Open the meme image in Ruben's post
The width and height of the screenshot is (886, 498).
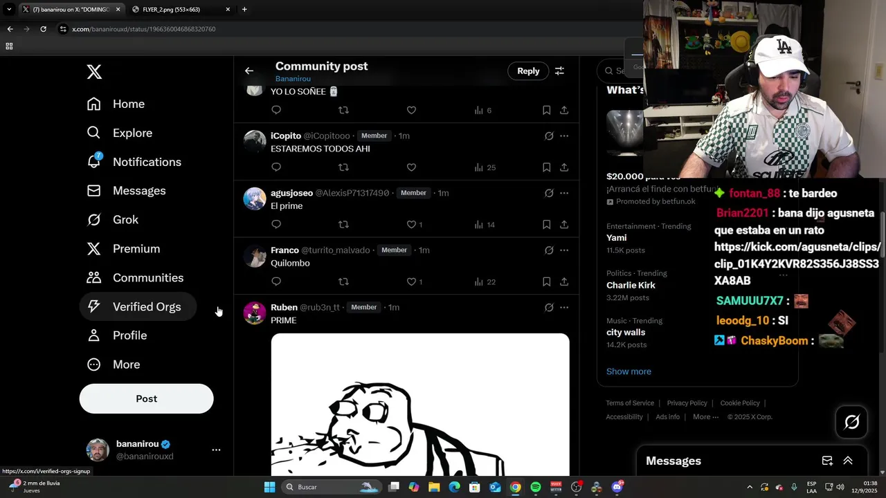420,405
